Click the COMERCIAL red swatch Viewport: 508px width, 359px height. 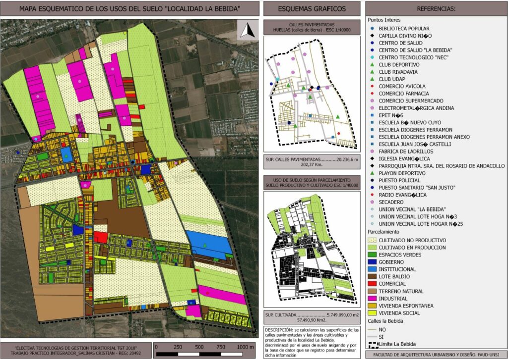pyautogui.click(x=372, y=284)
